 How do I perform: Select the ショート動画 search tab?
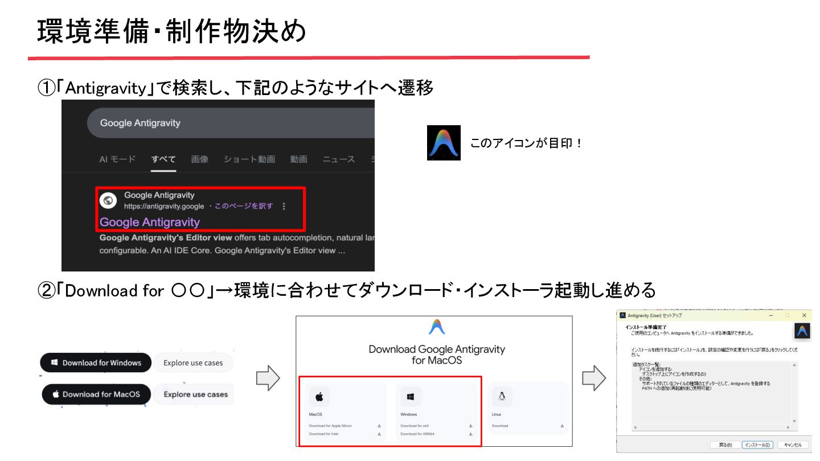point(249,159)
